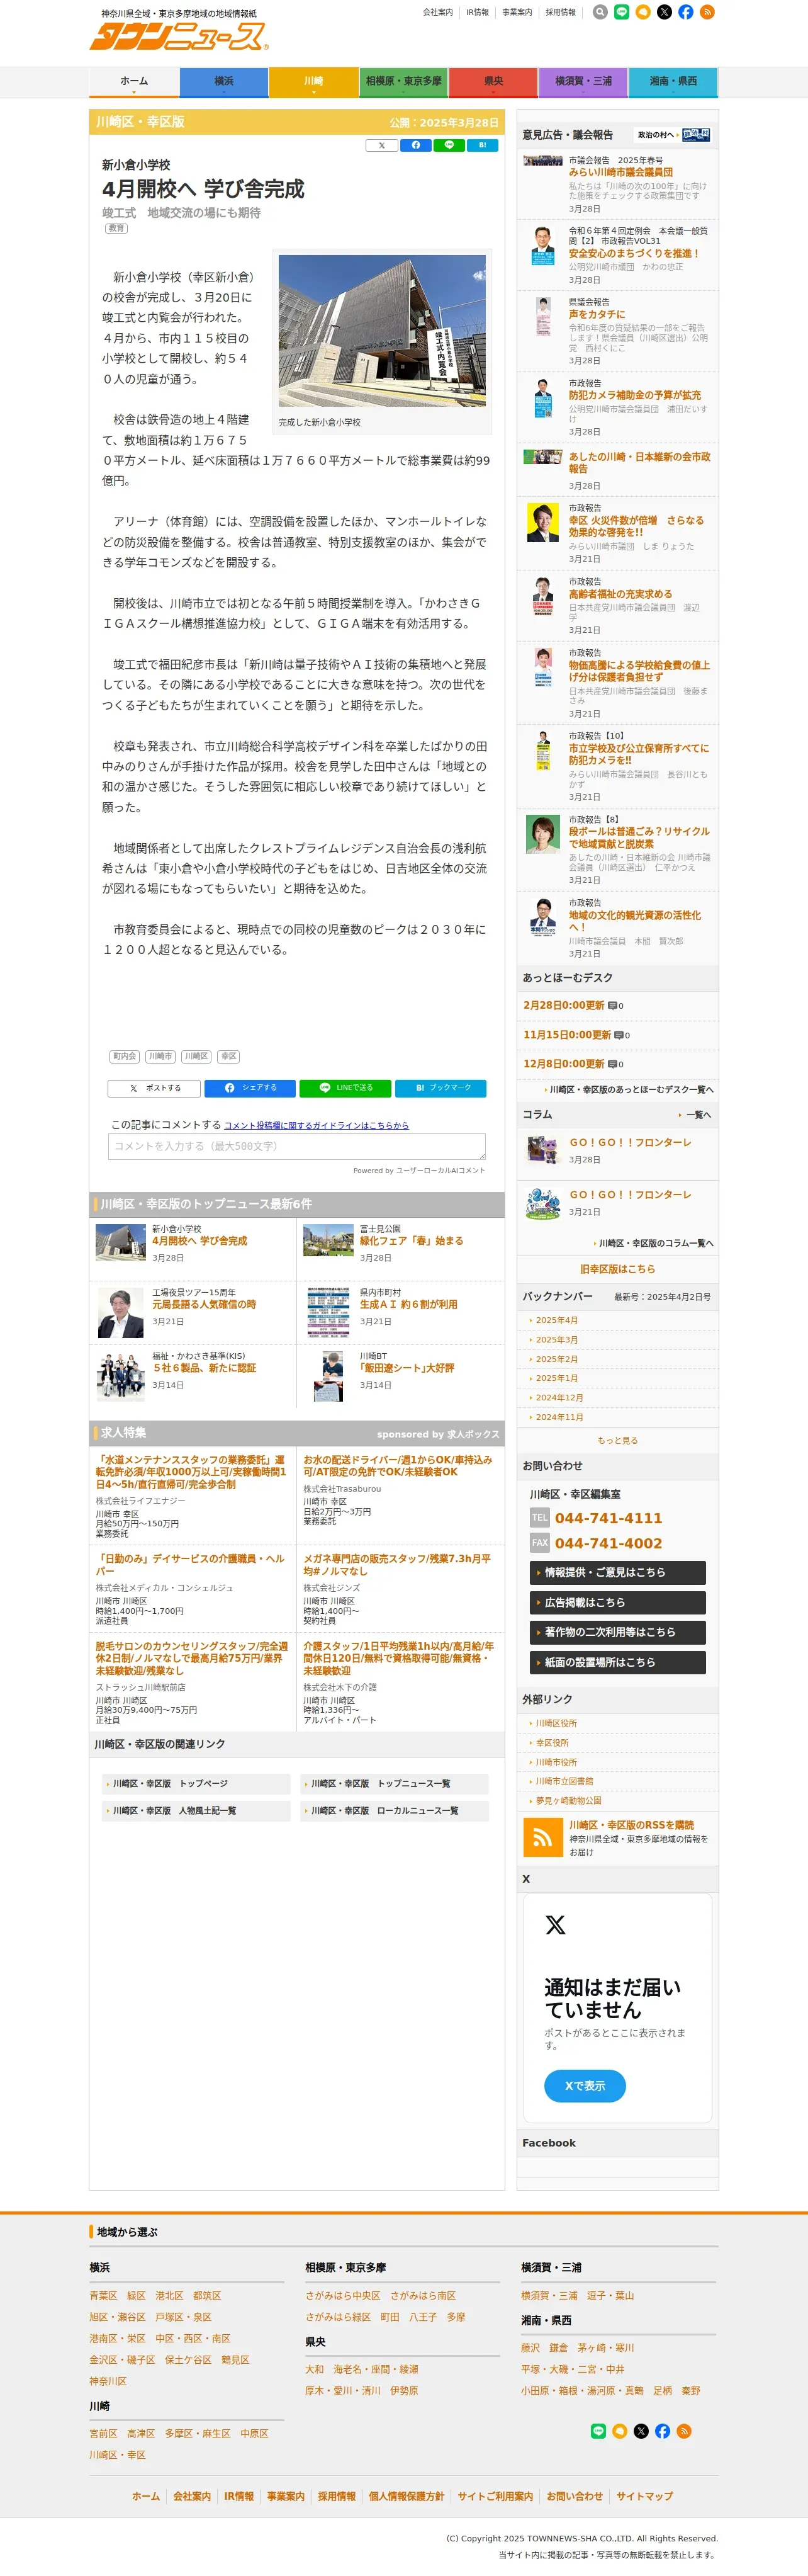The width and height of the screenshot is (808, 2576).
Task: Click the タウンニュース logo
Action: (x=179, y=36)
